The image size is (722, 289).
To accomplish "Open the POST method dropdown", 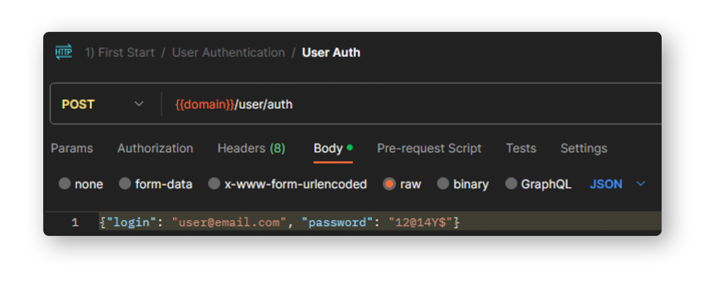I will coord(103,104).
